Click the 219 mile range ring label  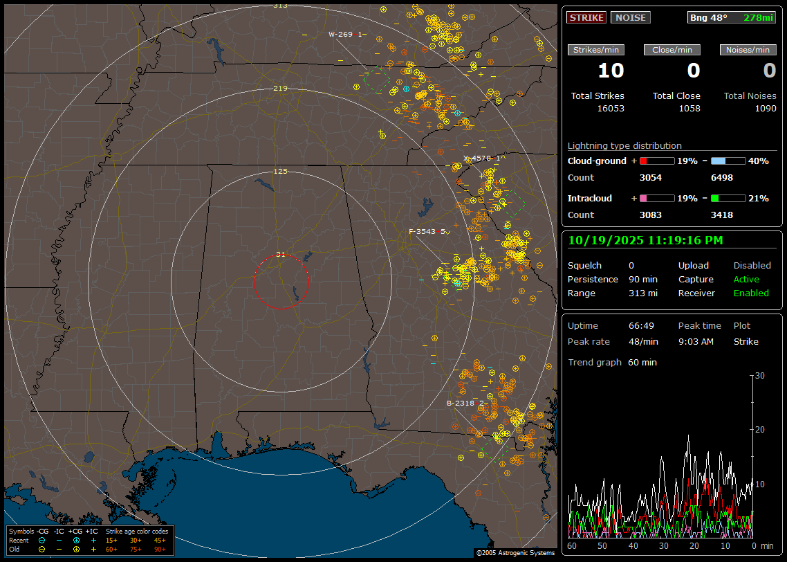click(x=280, y=89)
